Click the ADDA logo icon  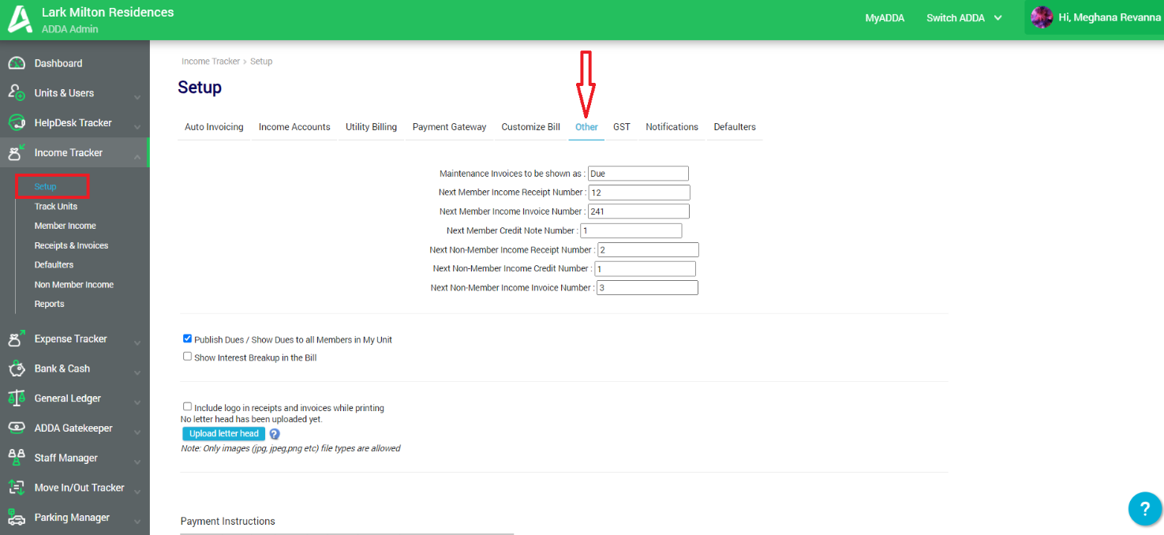click(x=20, y=19)
